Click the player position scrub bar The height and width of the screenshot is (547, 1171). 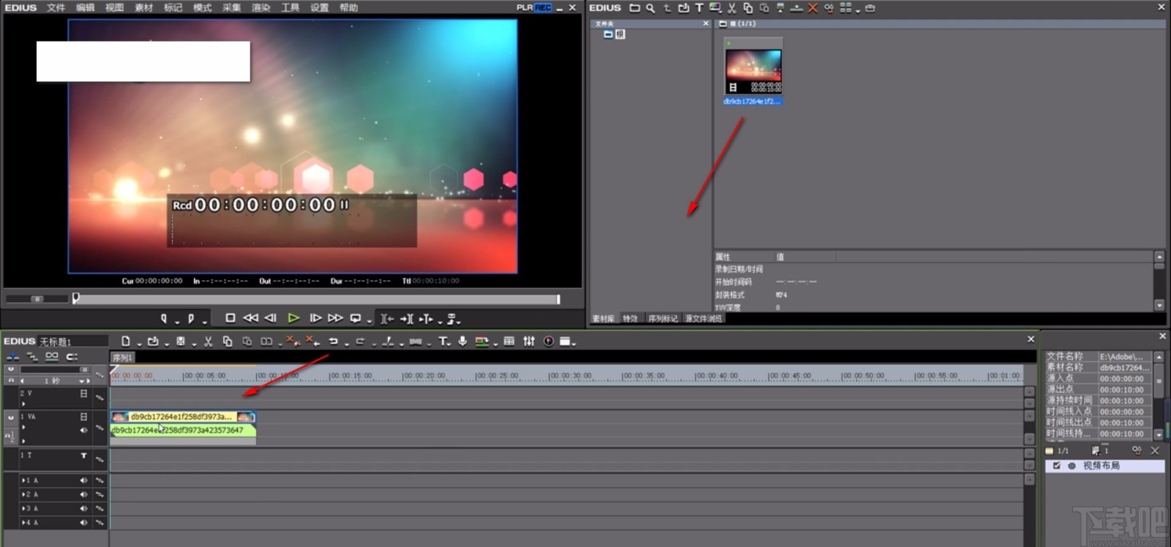(315, 299)
